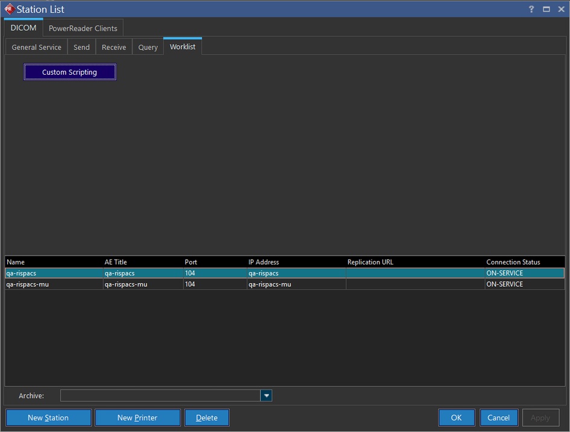The image size is (570, 432).
Task: Go to the Send tab
Action: (81, 47)
